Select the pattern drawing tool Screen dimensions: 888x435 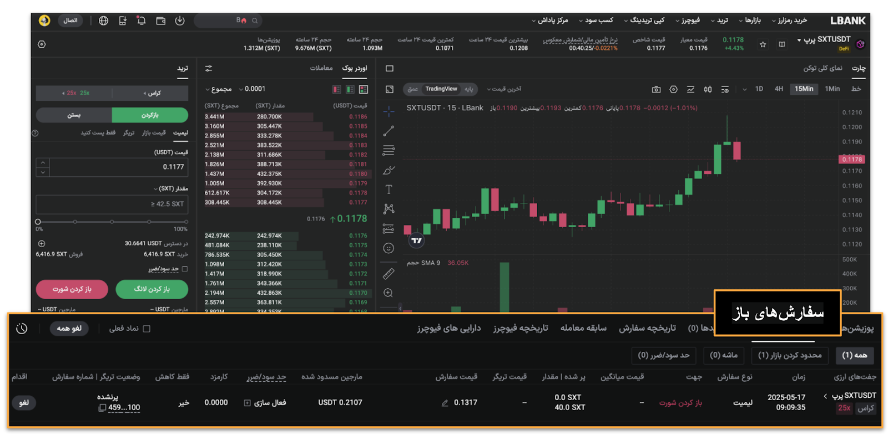tap(389, 209)
